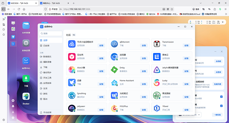Click the 花生壳 app icon

[x=72, y=57]
